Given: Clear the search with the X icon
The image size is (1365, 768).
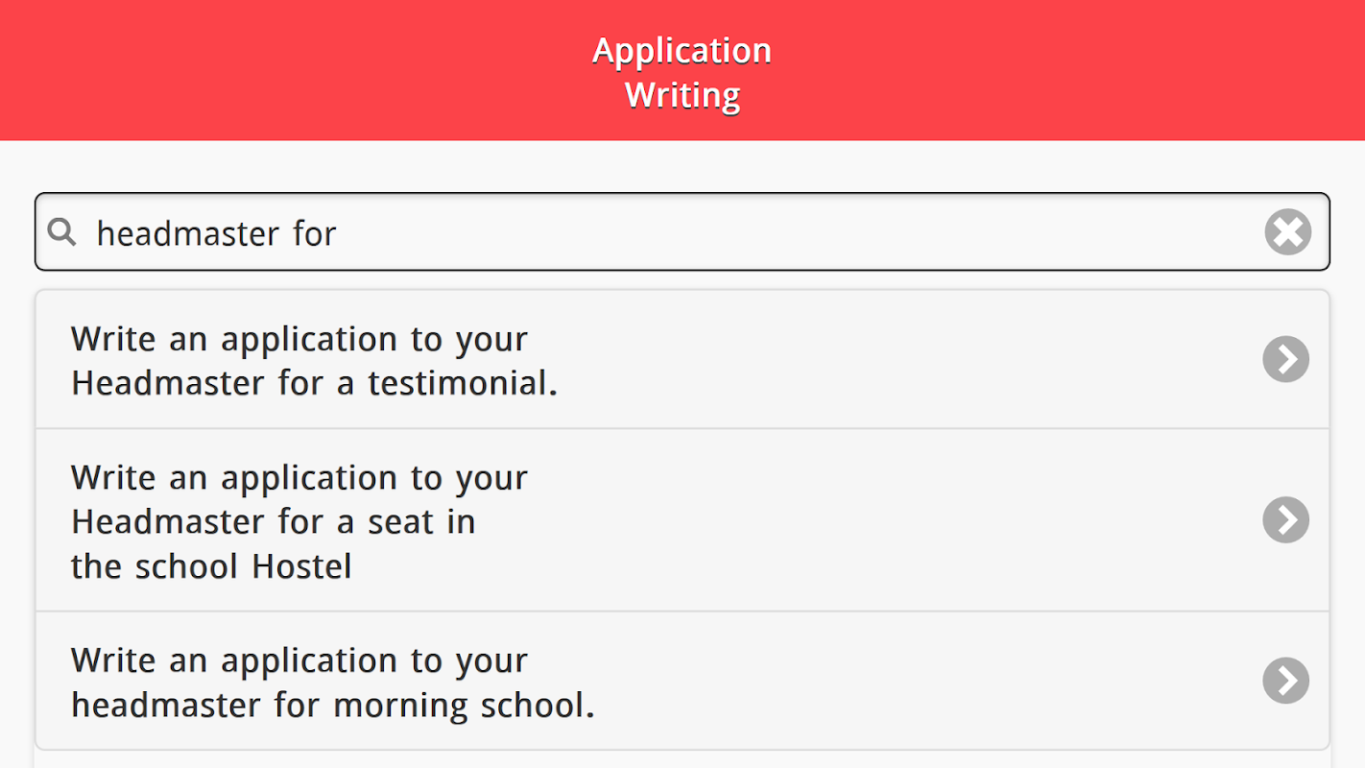Looking at the screenshot, I should coord(1287,232).
